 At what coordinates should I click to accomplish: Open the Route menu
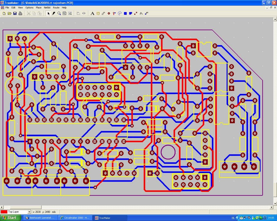click(56, 8)
